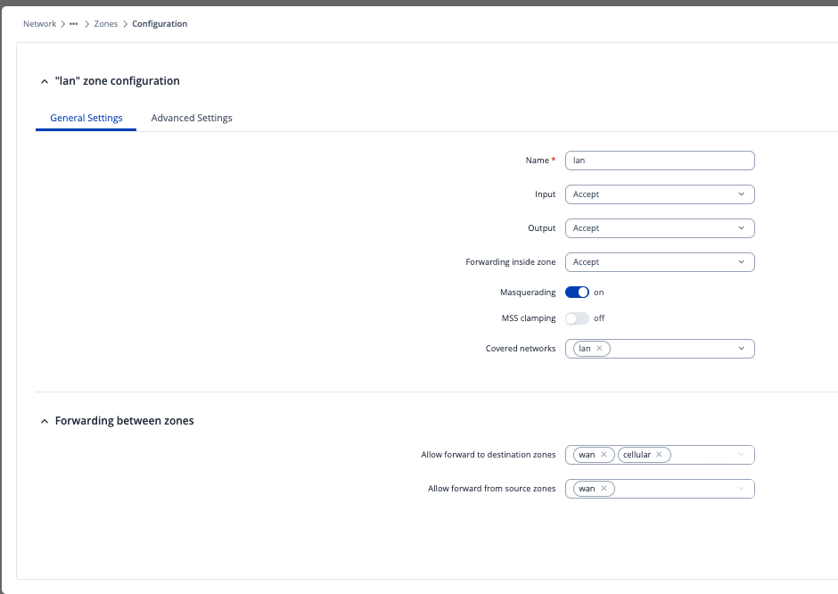Open the Input policy dropdown
The height and width of the screenshot is (594, 838).
pyautogui.click(x=660, y=194)
